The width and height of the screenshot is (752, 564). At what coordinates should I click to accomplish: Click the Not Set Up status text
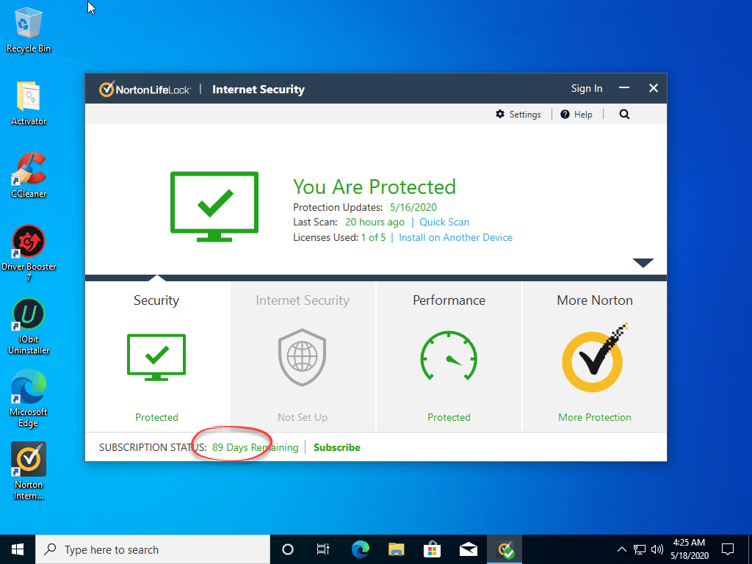(302, 417)
